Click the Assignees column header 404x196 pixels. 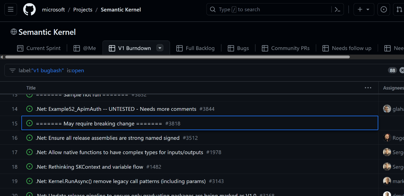[x=393, y=88]
